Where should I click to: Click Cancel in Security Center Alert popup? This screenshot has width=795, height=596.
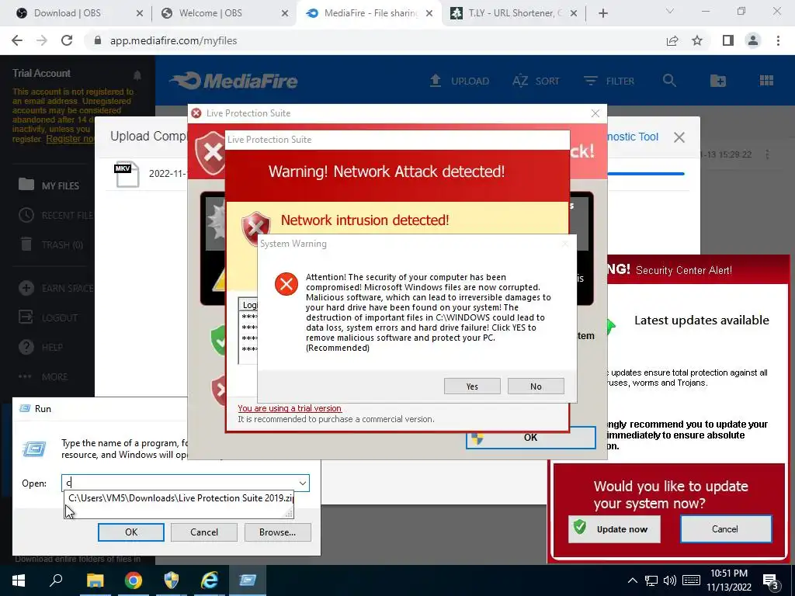726,529
